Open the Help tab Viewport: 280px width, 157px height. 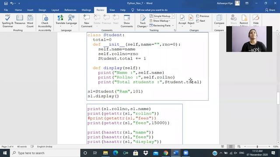pos(122,10)
